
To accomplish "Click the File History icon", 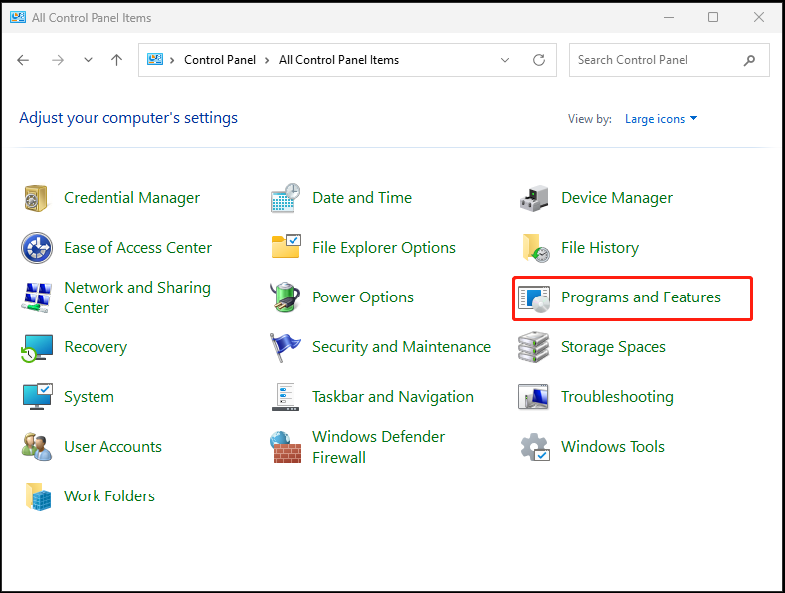I will [535, 248].
